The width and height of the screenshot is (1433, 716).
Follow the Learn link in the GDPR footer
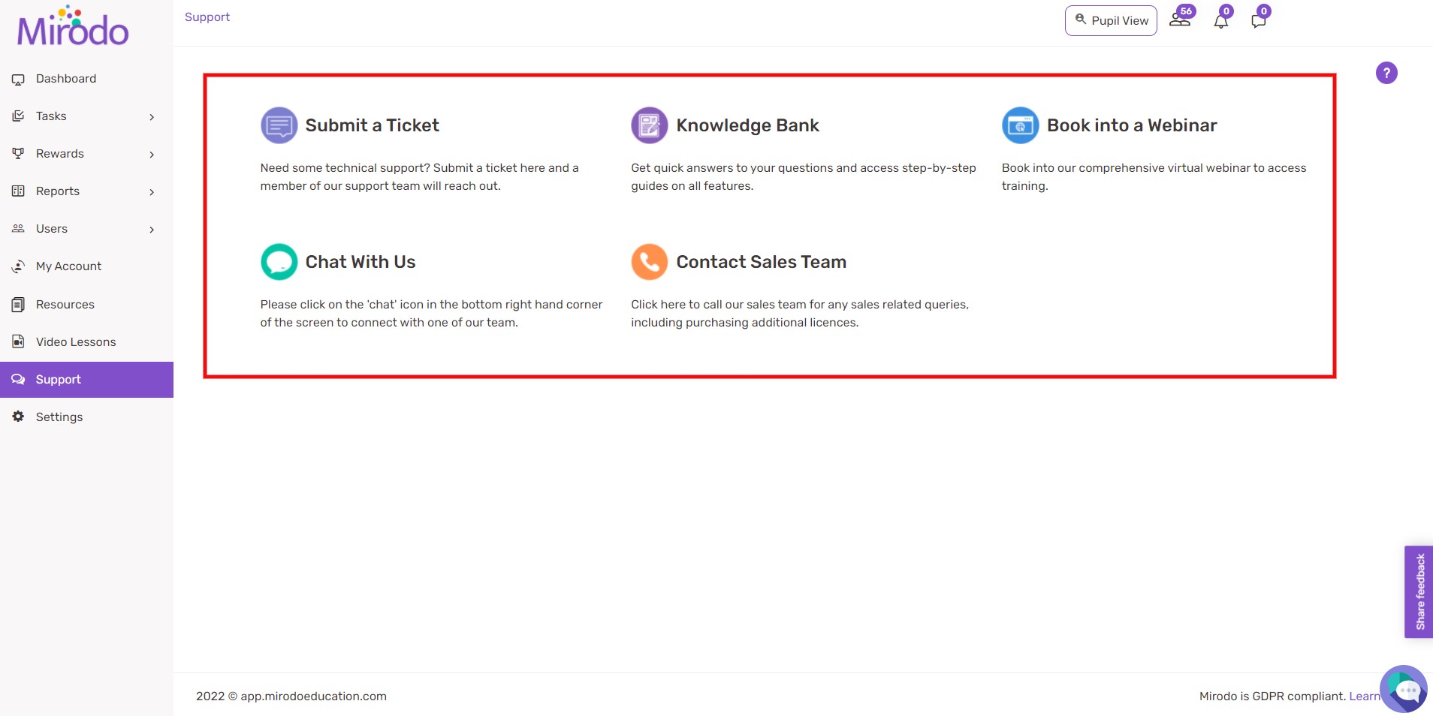1364,696
